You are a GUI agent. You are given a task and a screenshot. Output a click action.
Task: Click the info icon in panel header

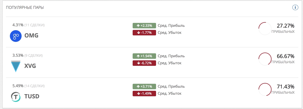point(295,8)
